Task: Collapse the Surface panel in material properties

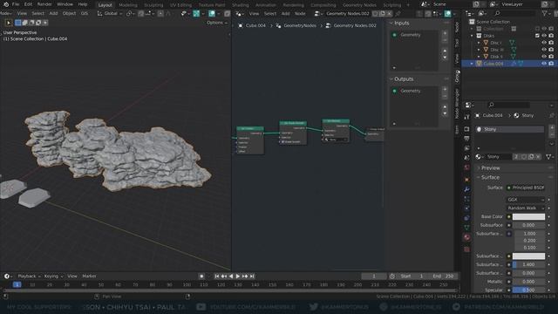Action: point(490,177)
